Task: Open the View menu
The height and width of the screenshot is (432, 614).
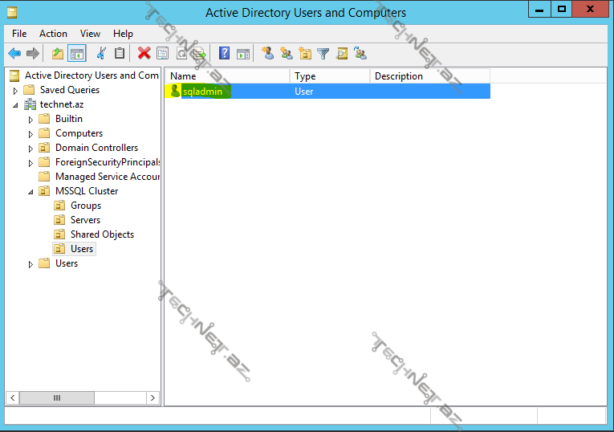Action: point(90,34)
